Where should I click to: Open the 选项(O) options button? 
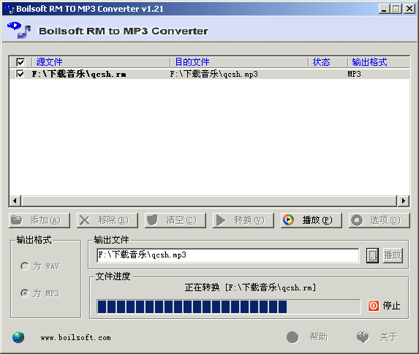pyautogui.click(x=380, y=220)
